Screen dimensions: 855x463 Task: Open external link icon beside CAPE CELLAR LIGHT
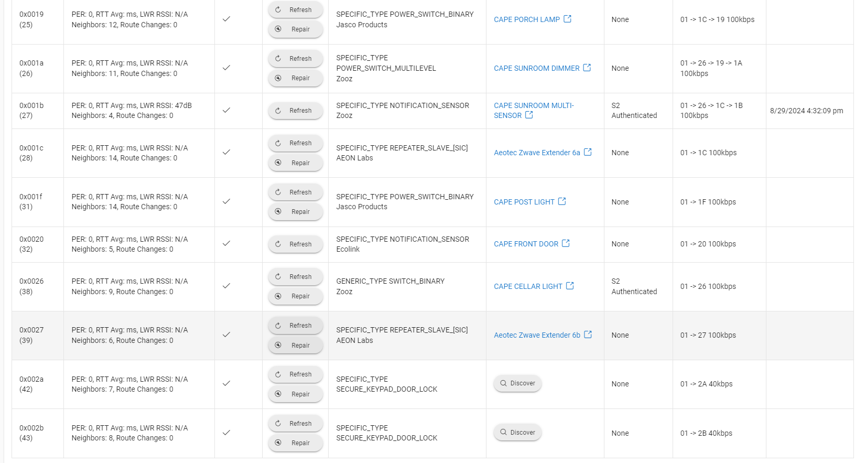[570, 286]
